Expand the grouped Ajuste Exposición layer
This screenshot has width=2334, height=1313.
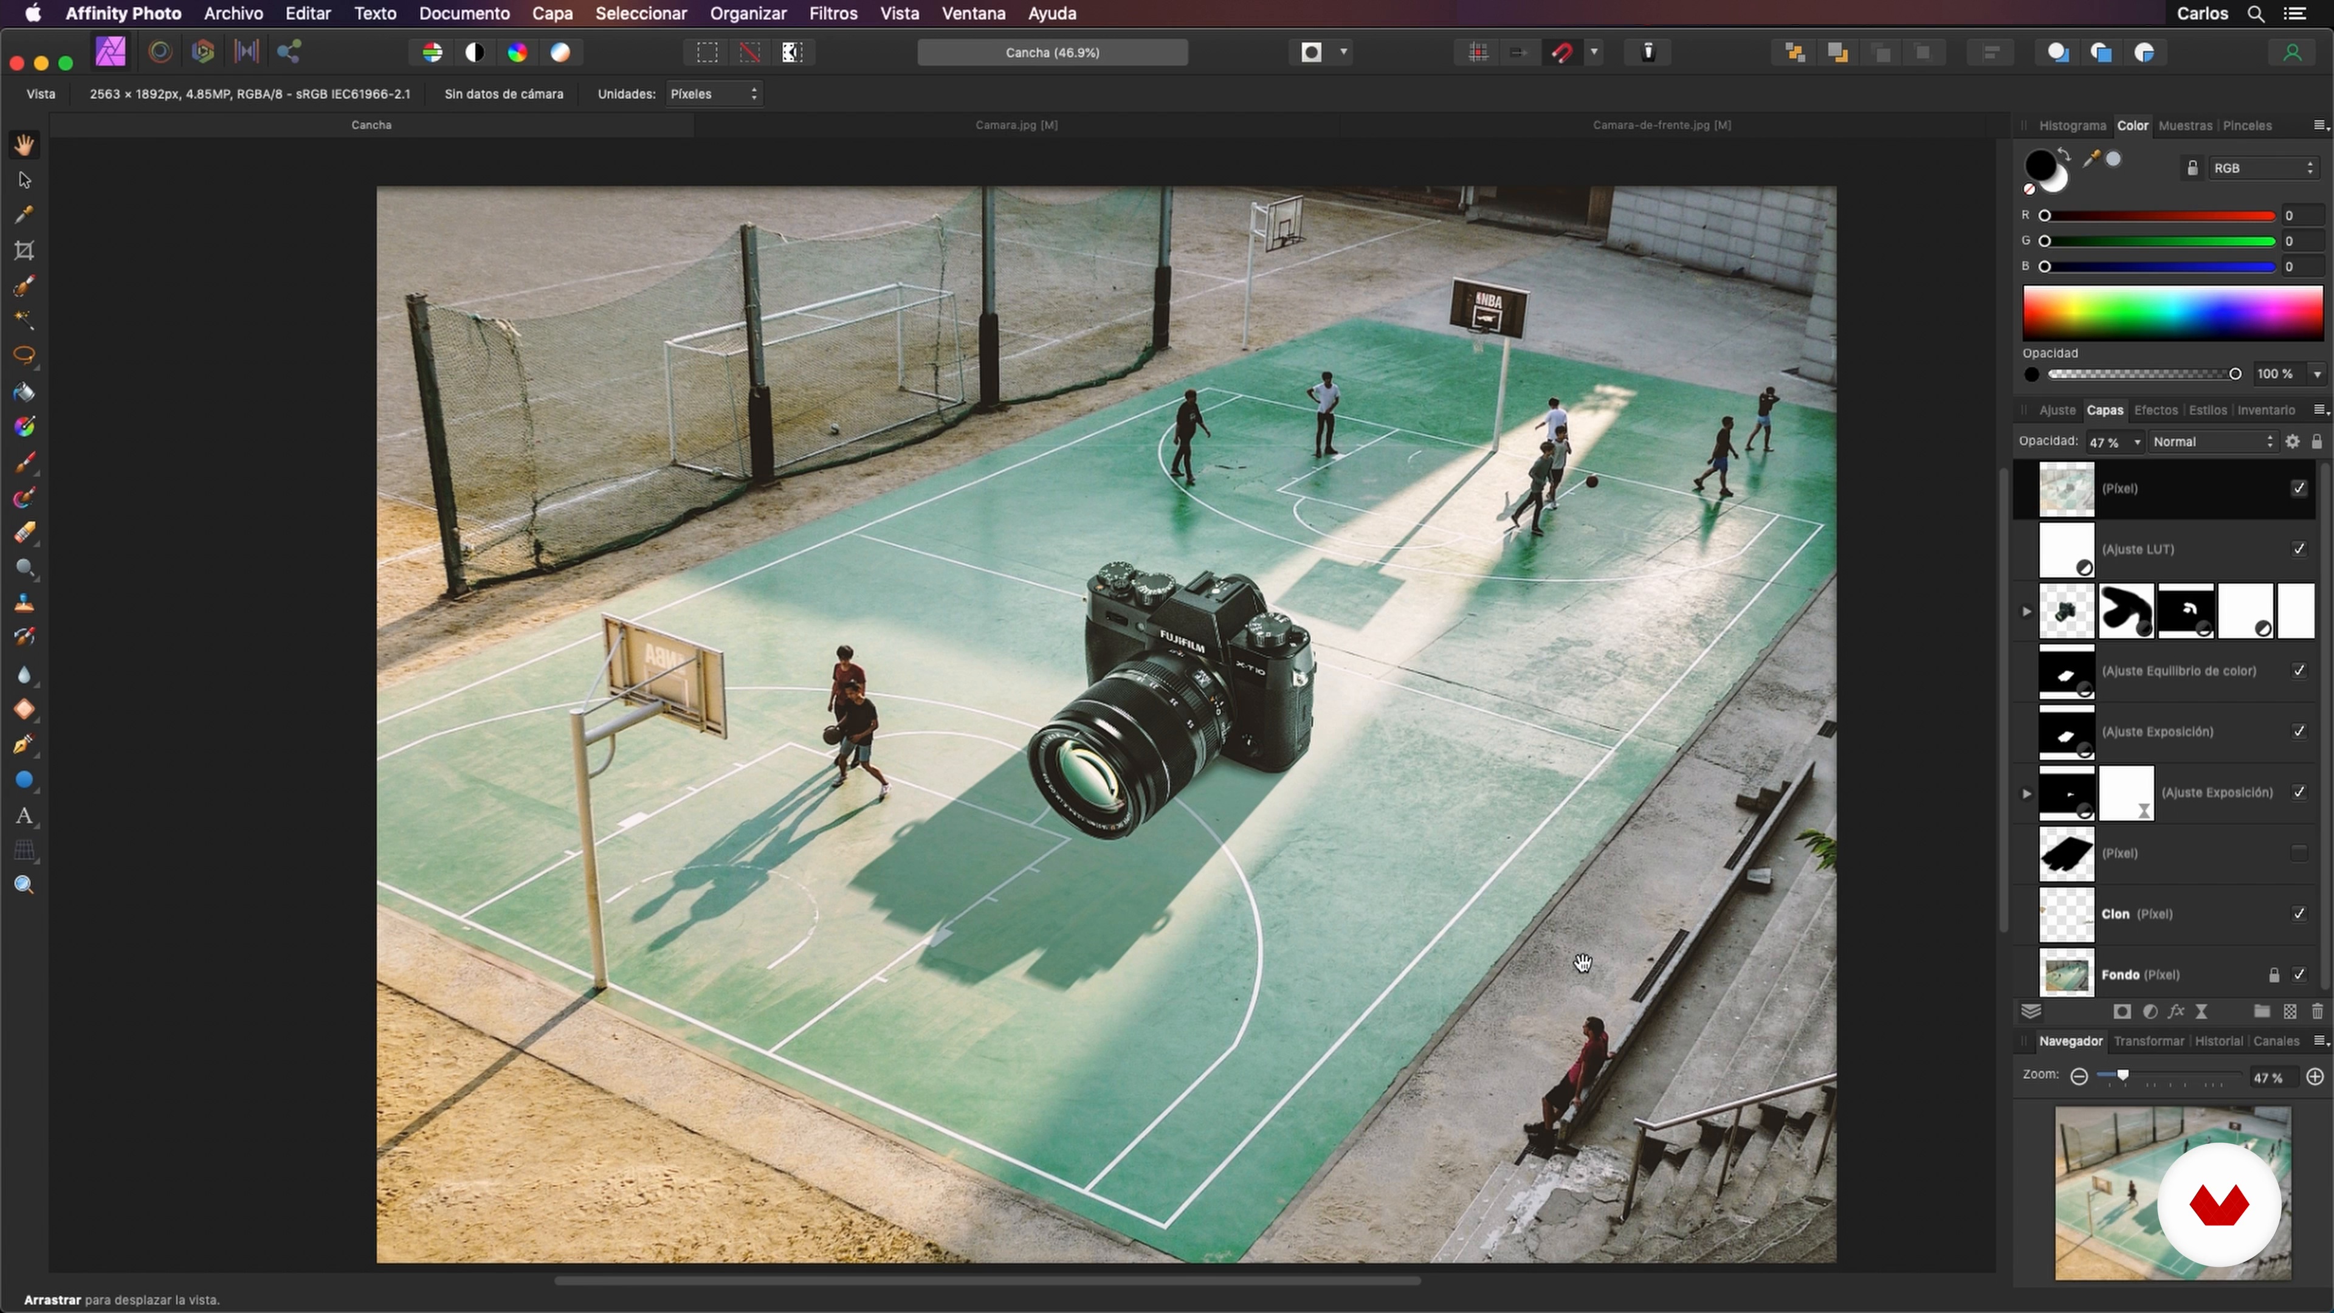click(2027, 794)
